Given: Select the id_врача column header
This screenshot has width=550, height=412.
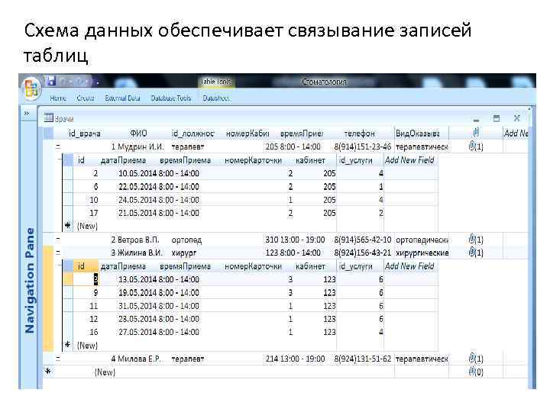Looking at the screenshot, I should coord(84,134).
